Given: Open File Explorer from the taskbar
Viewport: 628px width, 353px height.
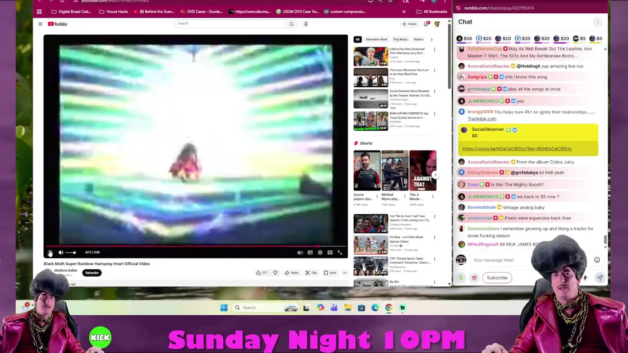Looking at the screenshot, I should pos(347,308).
